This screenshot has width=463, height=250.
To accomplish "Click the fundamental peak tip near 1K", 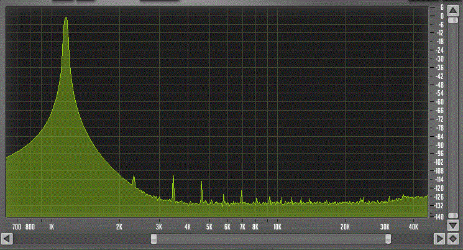I will (66, 18).
